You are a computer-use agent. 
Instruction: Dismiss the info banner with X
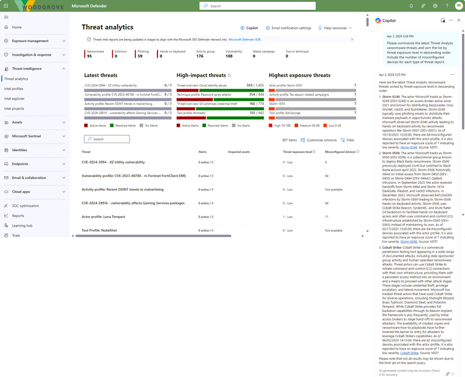pos(352,40)
